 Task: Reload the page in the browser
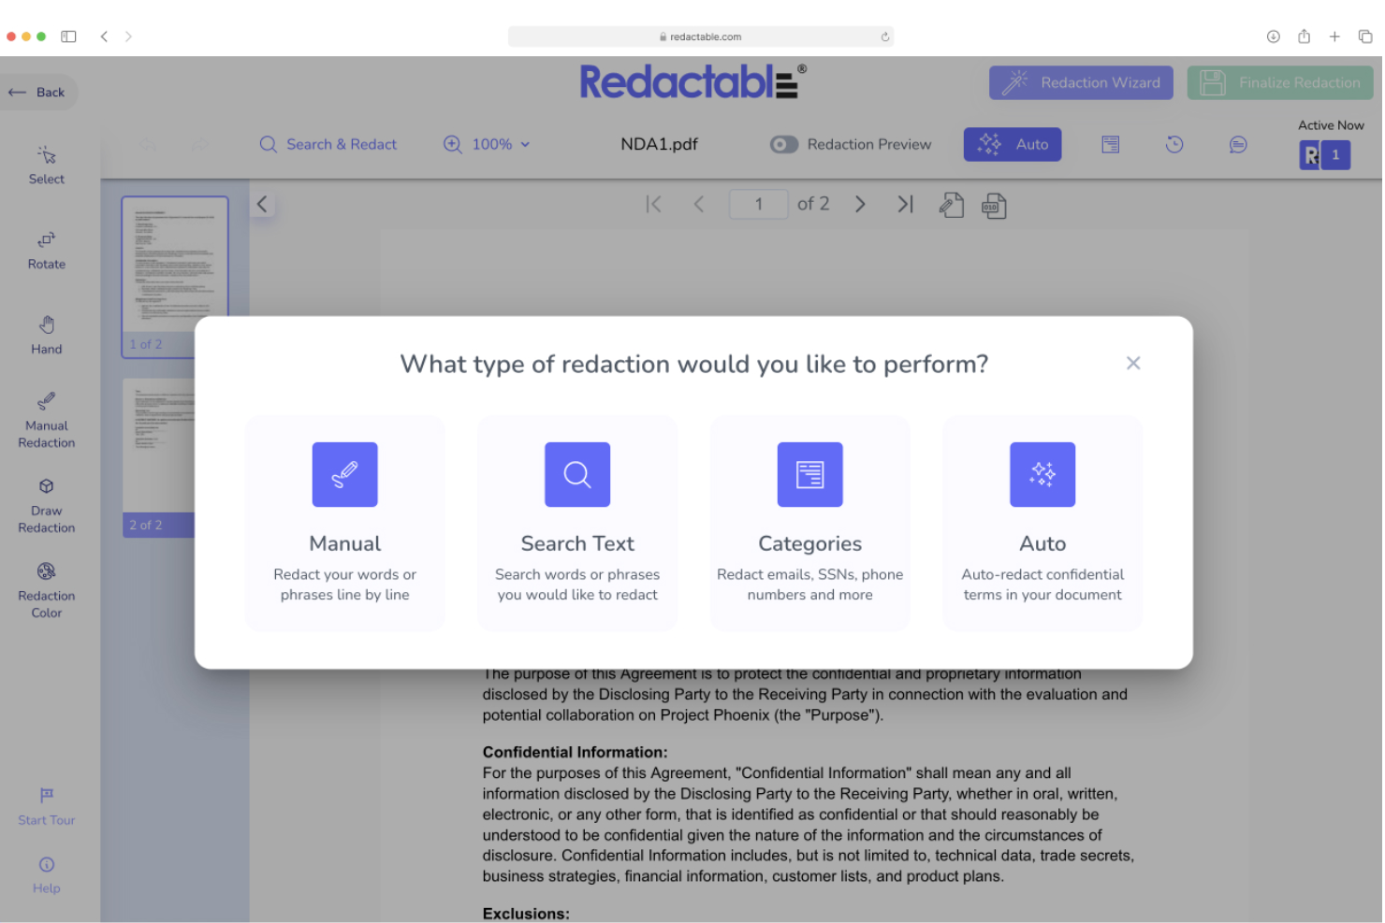click(885, 36)
